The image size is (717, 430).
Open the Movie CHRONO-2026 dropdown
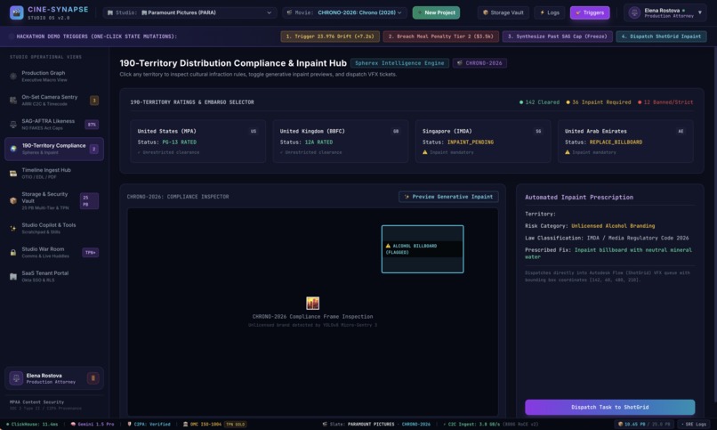pyautogui.click(x=345, y=12)
